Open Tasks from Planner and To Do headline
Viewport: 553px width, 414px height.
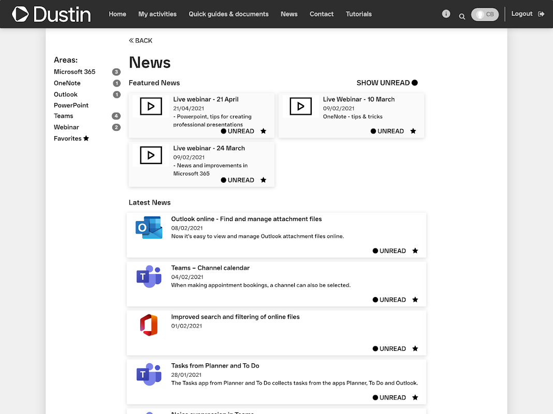(215, 366)
